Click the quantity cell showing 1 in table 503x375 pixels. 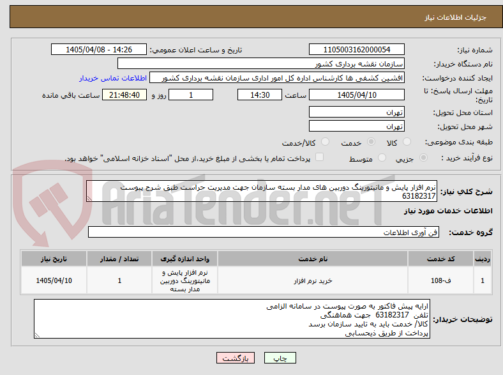tap(119, 280)
